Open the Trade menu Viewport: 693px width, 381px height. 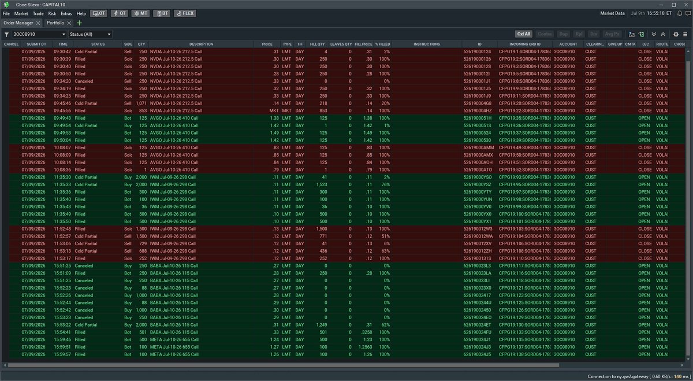38,13
